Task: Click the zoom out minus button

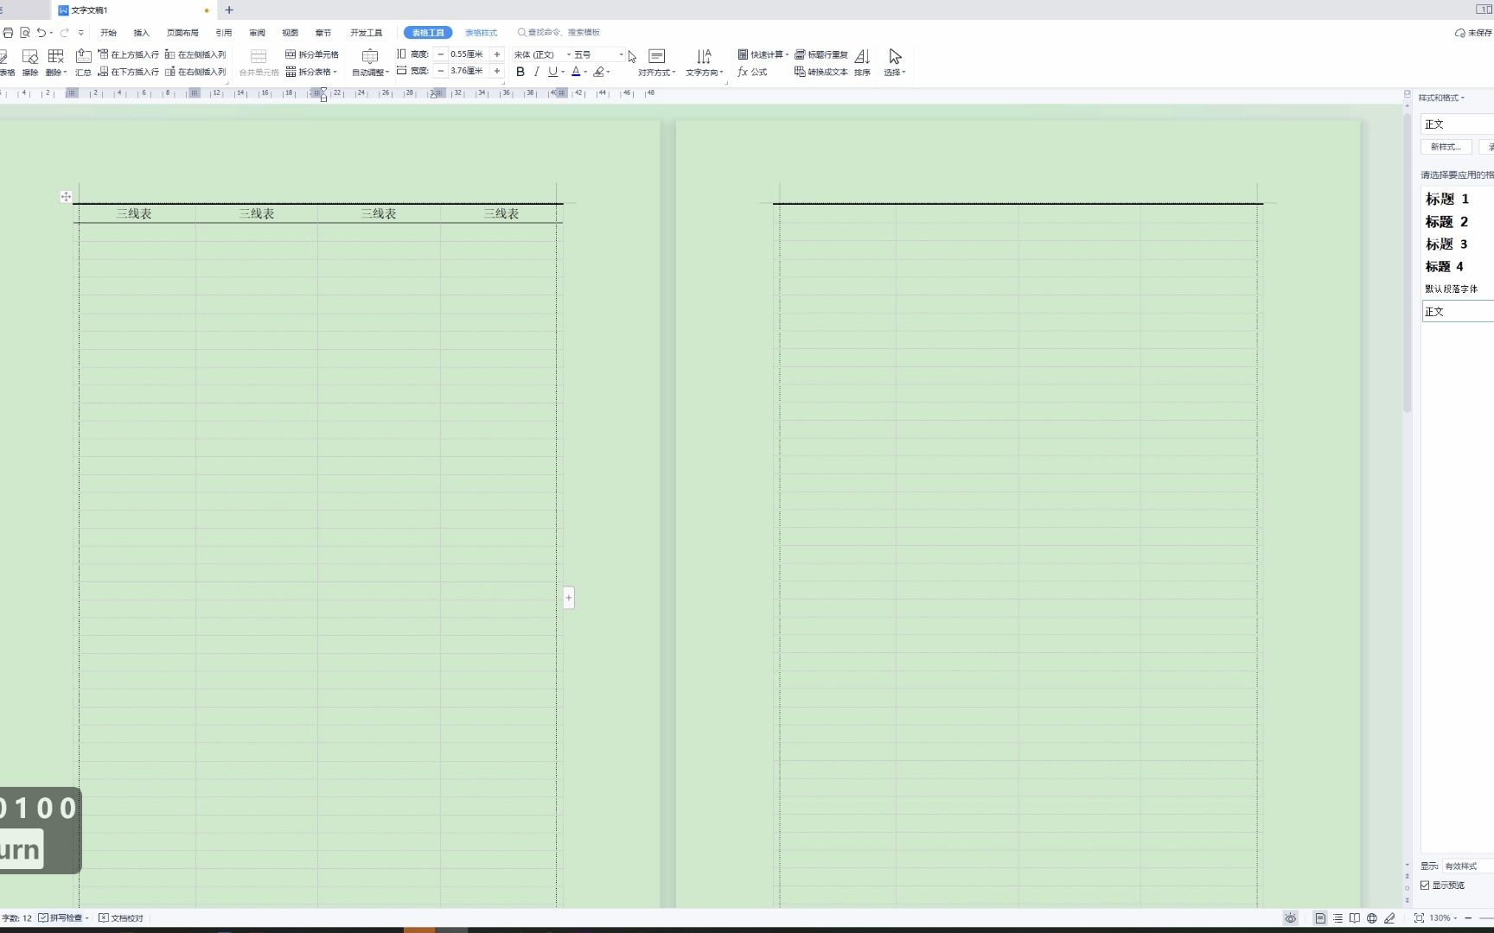Action: pos(1468,918)
